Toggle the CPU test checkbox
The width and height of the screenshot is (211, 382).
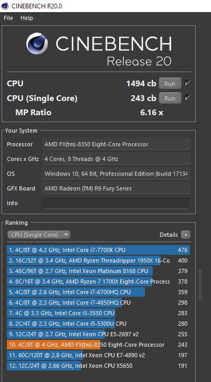(x=187, y=83)
